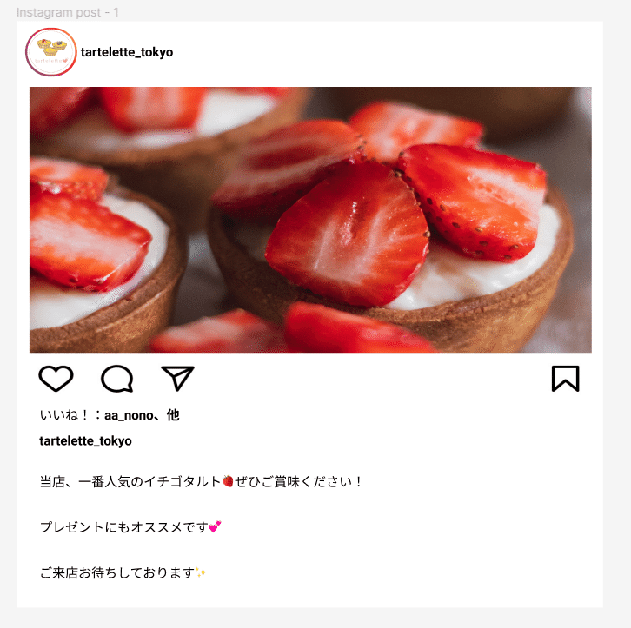Select the strawberry tart photo
The height and width of the screenshot is (628, 631).
[310, 220]
